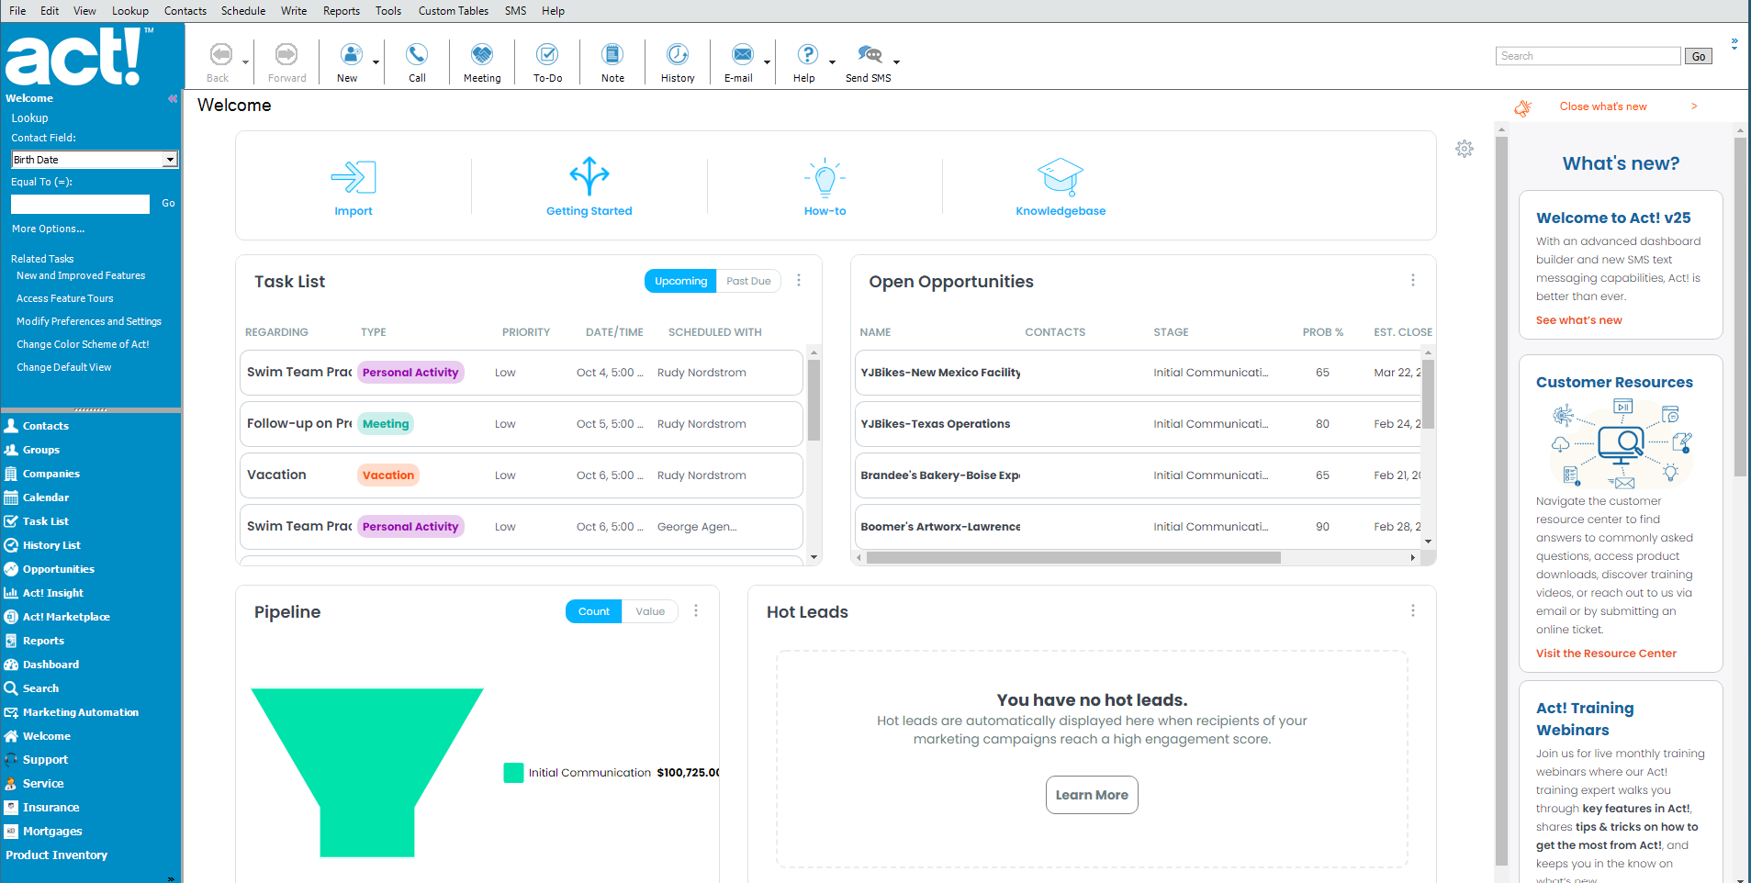Add a Note using toolbar icon
This screenshot has width=1751, height=883.
(x=612, y=55)
